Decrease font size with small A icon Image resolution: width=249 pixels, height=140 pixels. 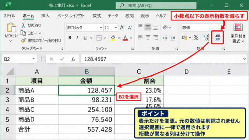(x=130, y=28)
